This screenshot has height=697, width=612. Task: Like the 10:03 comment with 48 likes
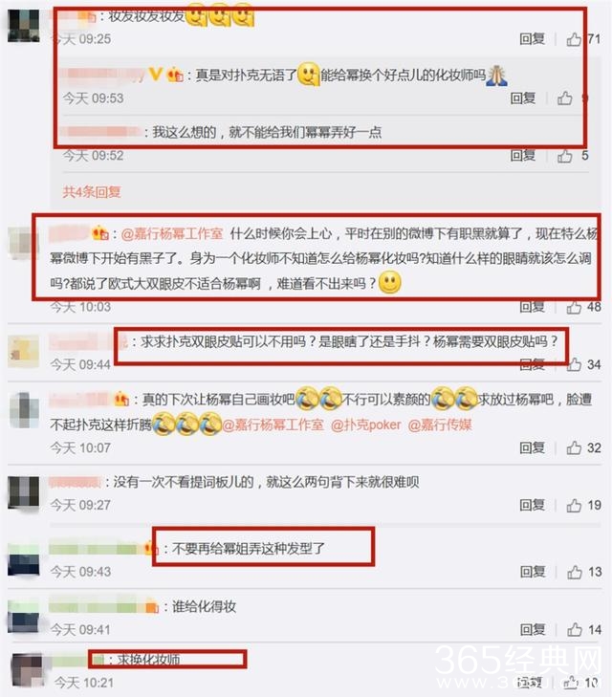click(x=574, y=307)
